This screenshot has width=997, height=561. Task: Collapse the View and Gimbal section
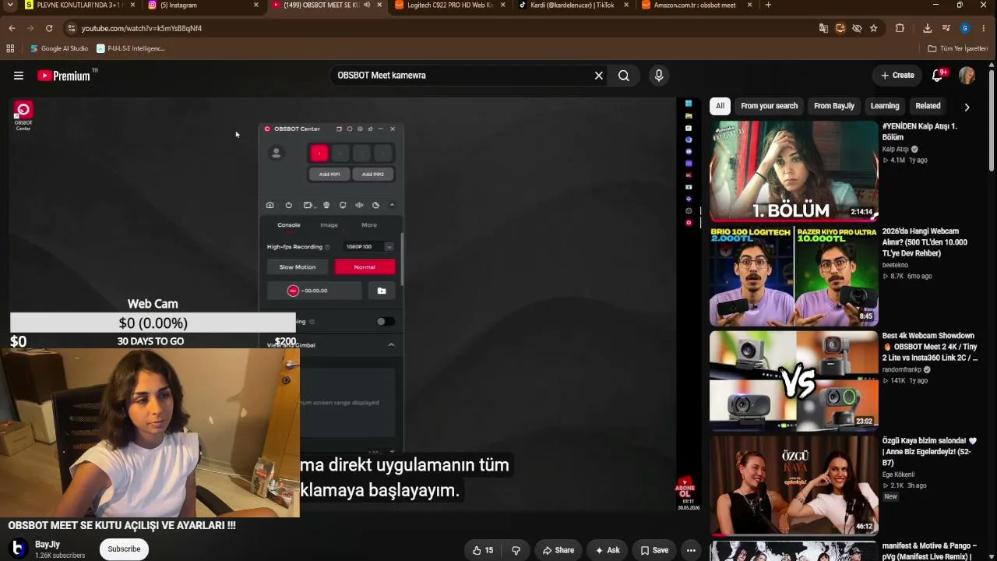point(391,344)
